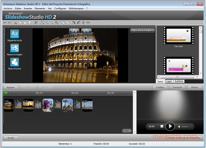Select the Colosseum slide in timeline
206x148 pixels.
point(9,105)
